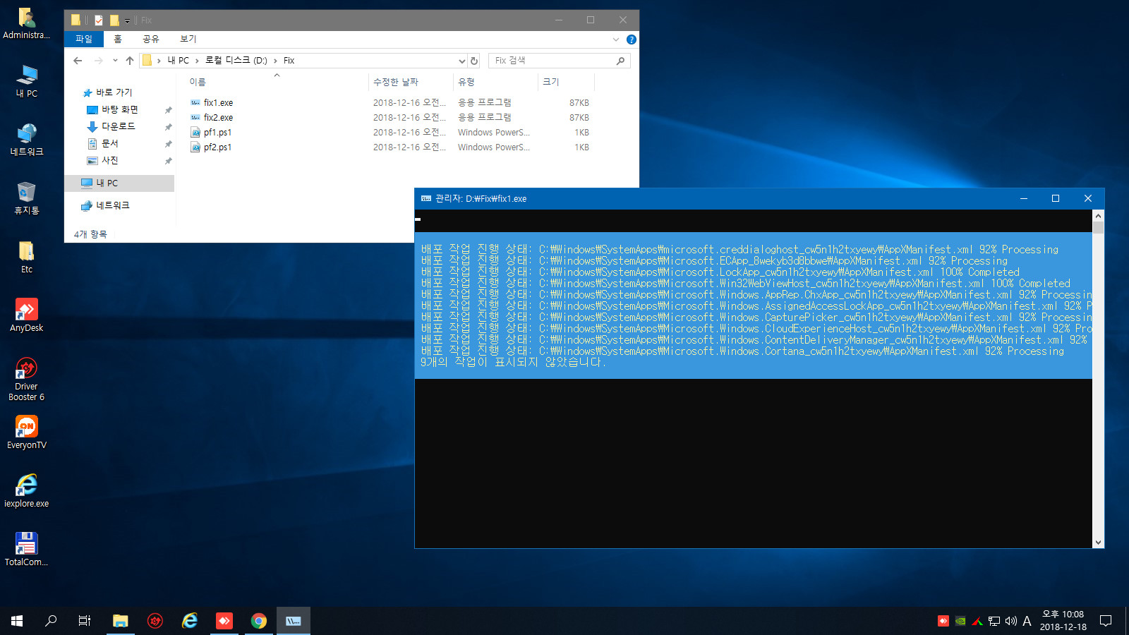Open the notification action center
Screen dimensions: 1129x635
click(1106, 621)
